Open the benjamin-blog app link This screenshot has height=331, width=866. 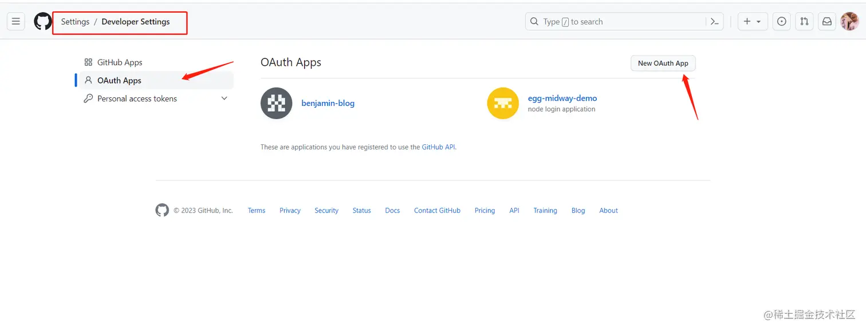328,103
